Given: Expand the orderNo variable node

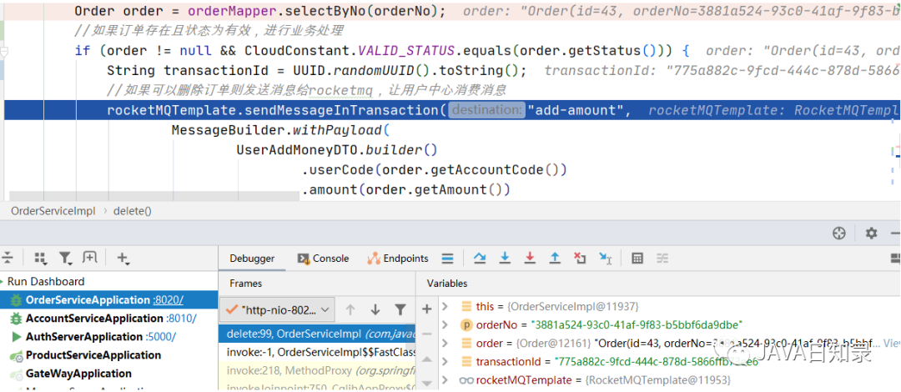Looking at the screenshot, I should [x=444, y=324].
